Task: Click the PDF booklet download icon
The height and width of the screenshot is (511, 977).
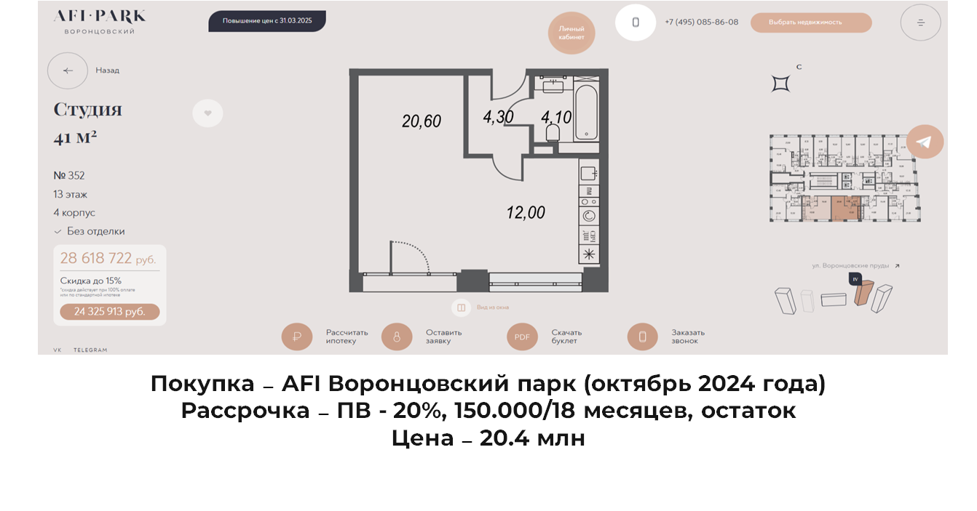Action: coord(522,337)
